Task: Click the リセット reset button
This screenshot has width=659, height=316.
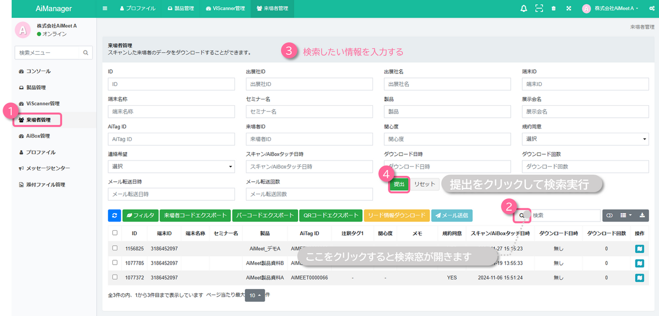Action: point(425,184)
